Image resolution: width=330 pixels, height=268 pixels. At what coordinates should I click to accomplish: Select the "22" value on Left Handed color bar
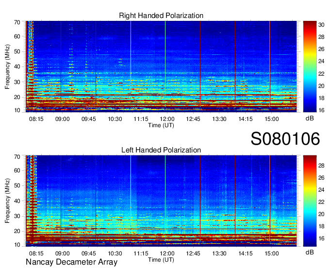[321, 202]
